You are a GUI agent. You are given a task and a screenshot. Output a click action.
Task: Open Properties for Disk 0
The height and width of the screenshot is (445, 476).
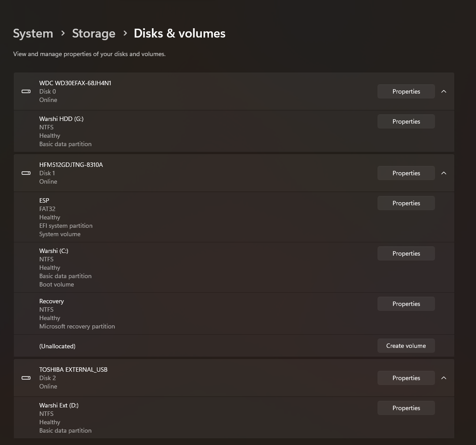[406, 91]
